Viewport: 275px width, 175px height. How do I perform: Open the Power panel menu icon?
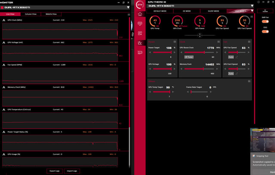click(x=174, y=41)
